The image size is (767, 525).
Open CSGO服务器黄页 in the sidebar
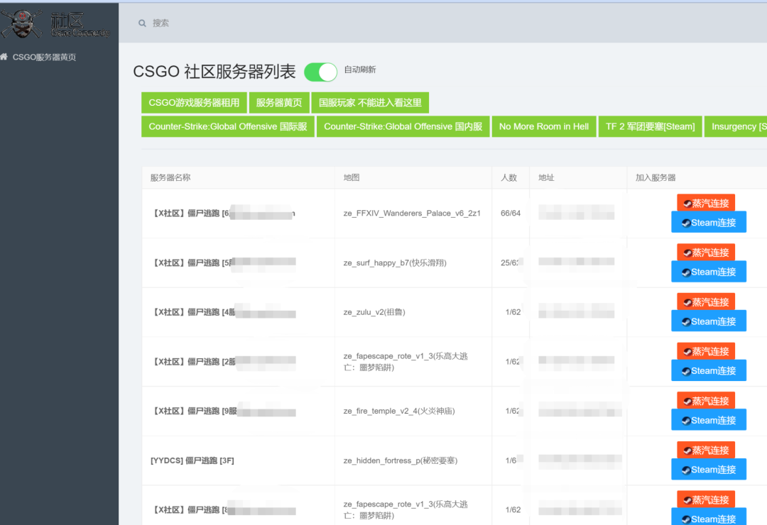click(x=44, y=57)
